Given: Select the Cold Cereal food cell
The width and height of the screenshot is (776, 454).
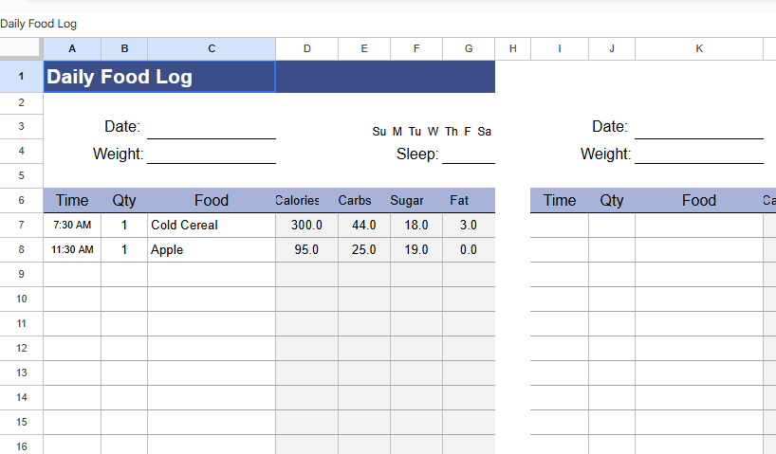Looking at the screenshot, I should click(211, 225).
